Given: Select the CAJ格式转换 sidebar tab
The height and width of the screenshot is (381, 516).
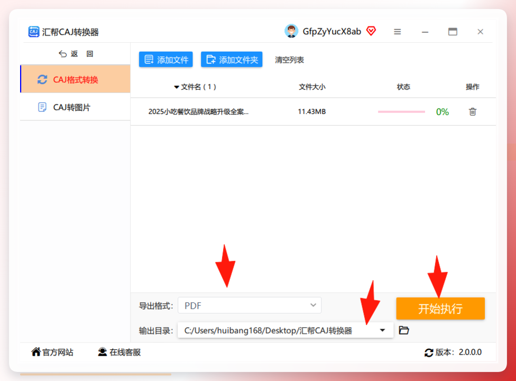Looking at the screenshot, I should pos(76,79).
